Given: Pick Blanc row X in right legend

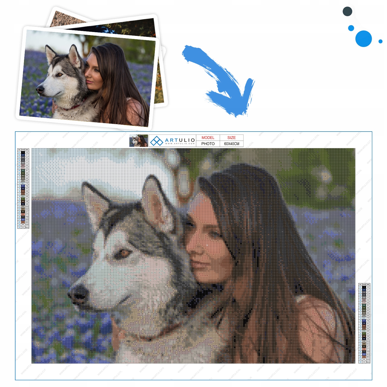Looking at the screenshot, I should 364,362.
